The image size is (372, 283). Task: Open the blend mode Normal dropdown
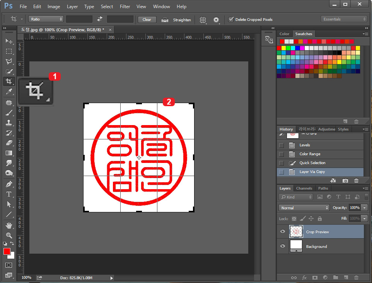point(304,208)
